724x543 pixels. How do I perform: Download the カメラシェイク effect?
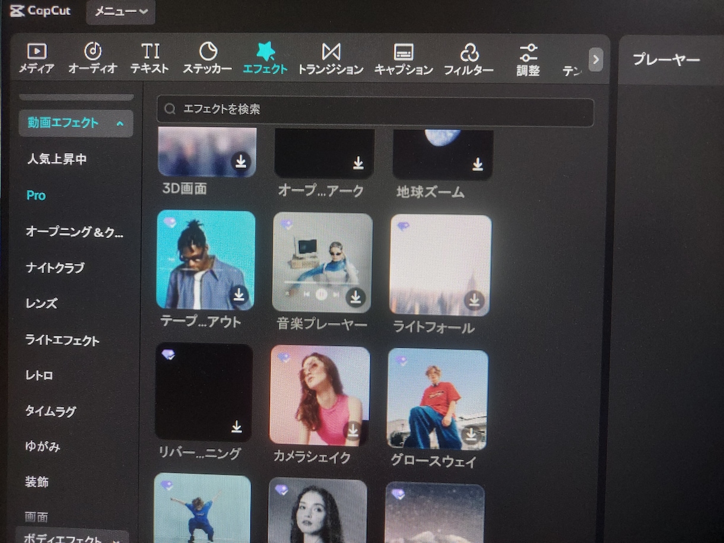(353, 431)
